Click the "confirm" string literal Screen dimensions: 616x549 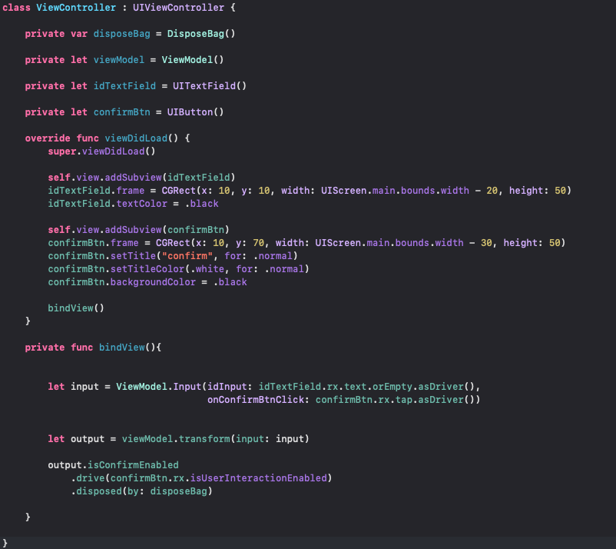(x=187, y=256)
